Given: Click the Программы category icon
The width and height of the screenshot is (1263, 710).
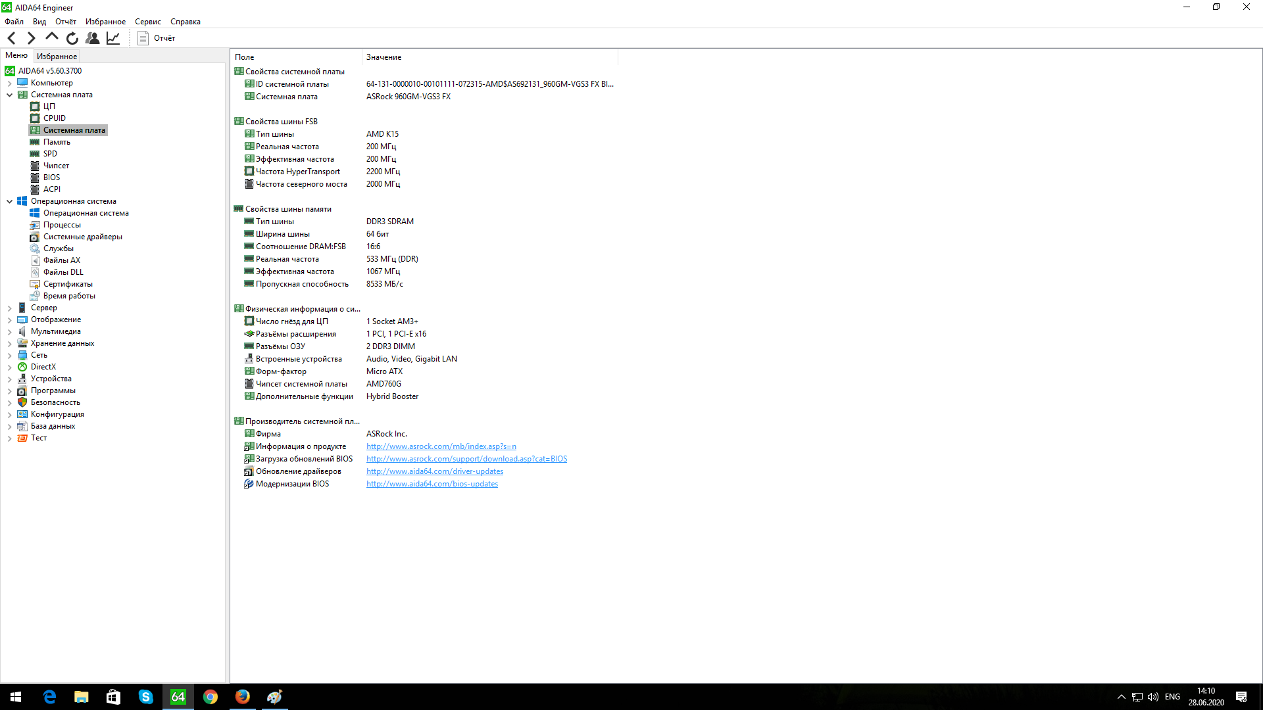Looking at the screenshot, I should [22, 390].
